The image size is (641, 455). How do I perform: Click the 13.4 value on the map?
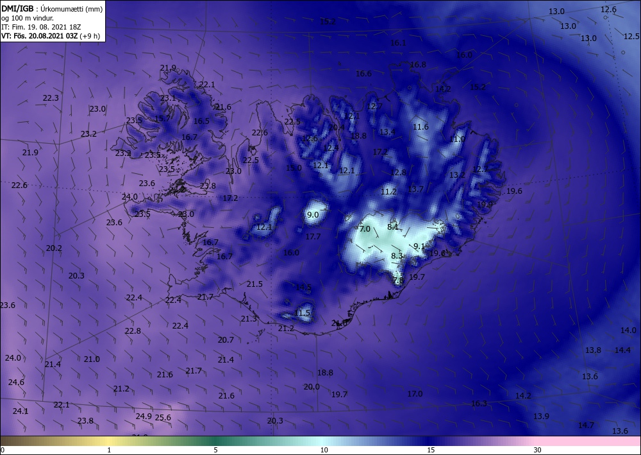388,132
